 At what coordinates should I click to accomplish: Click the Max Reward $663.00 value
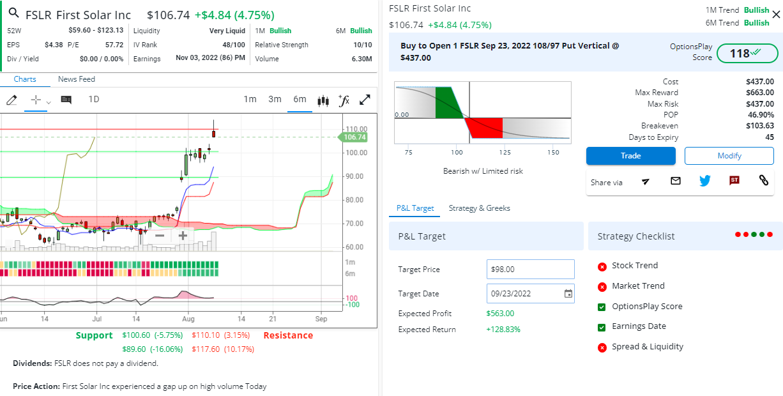760,93
